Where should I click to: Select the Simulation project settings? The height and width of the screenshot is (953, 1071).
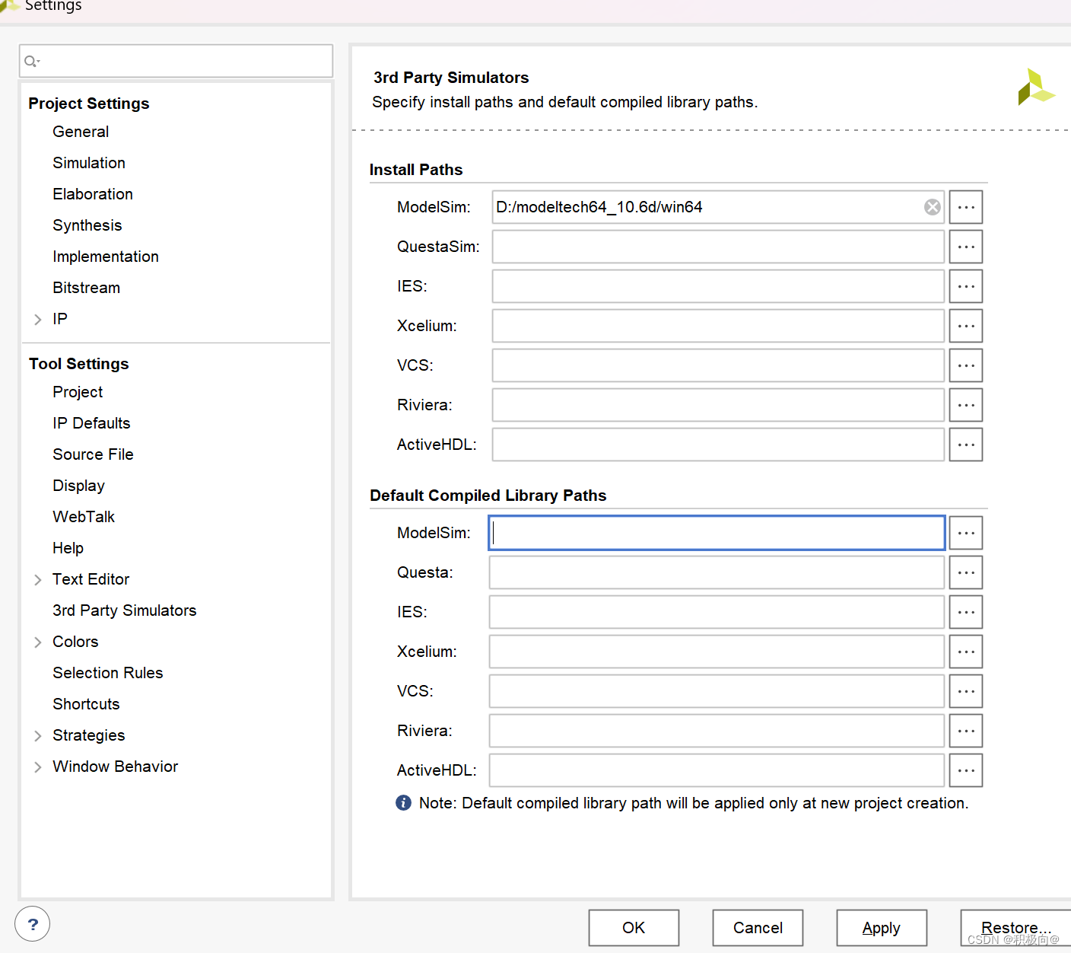click(x=89, y=162)
